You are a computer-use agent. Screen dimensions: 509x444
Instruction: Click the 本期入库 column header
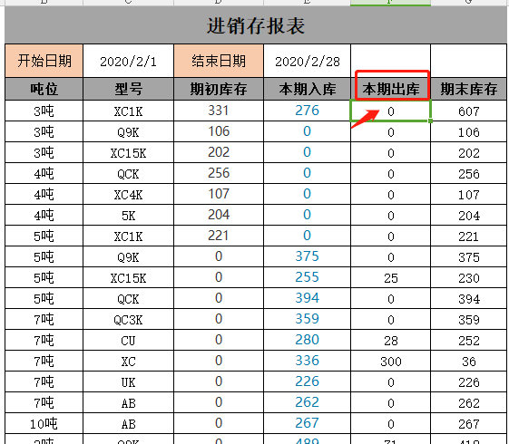pos(307,89)
